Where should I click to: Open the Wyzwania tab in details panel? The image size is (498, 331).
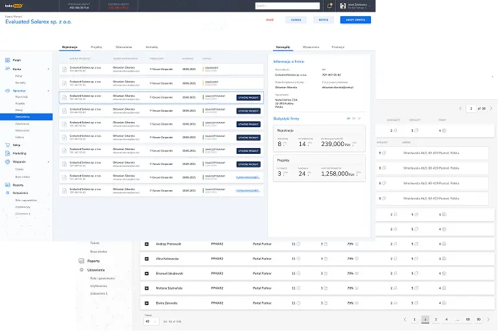[311, 47]
